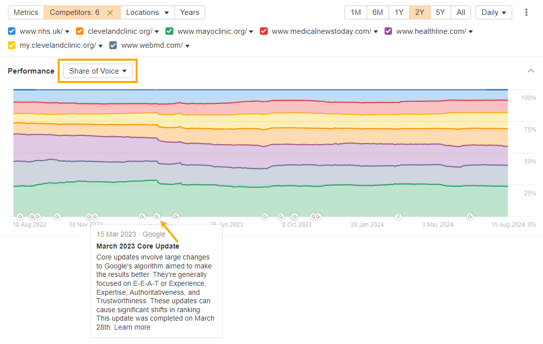This screenshot has height=344, width=543.
Task: Open the Daily granularity dropdown
Action: (493, 12)
